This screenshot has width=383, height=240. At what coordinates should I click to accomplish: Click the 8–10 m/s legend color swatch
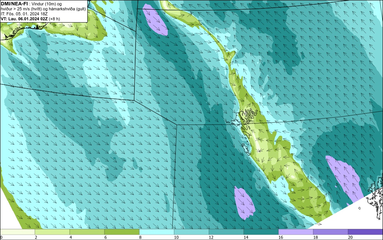coord(157,232)
